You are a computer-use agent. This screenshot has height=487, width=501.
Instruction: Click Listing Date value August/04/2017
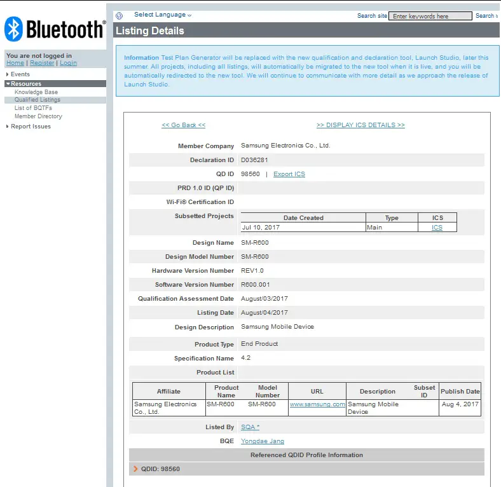pyautogui.click(x=264, y=313)
